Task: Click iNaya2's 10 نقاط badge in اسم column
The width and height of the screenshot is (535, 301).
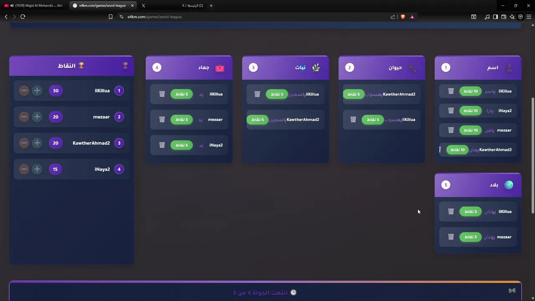Action: click(470, 111)
